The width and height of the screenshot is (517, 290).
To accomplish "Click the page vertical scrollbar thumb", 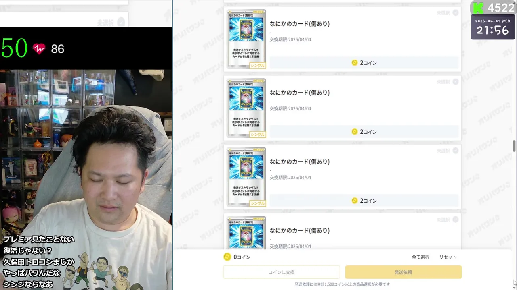I will click(x=514, y=146).
